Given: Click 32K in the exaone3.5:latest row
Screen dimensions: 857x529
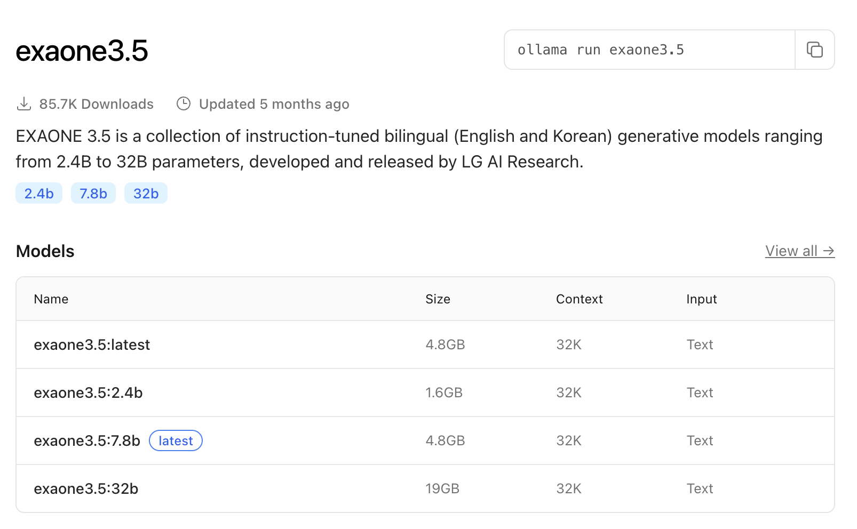Looking at the screenshot, I should [569, 345].
